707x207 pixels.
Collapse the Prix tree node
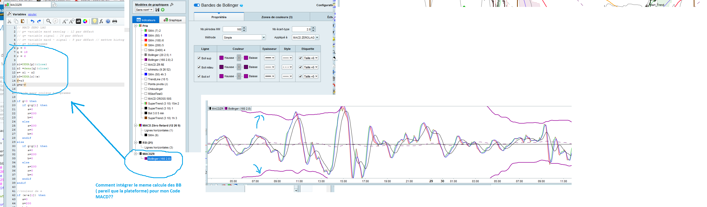[136, 26]
